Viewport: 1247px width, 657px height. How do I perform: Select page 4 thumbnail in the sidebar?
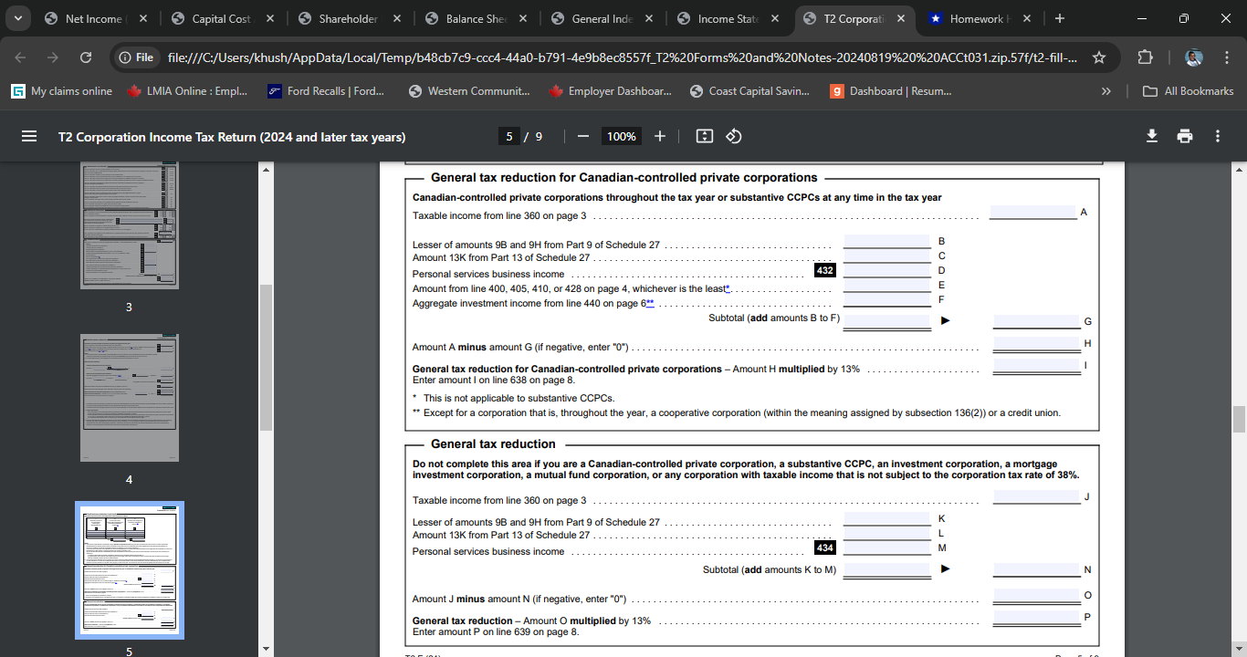(x=130, y=397)
